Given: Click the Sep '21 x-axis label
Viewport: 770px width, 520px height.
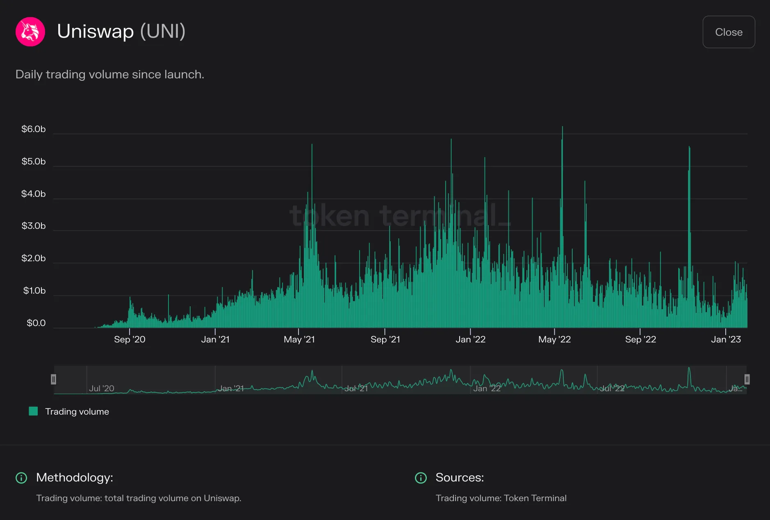Looking at the screenshot, I should pyautogui.click(x=385, y=340).
